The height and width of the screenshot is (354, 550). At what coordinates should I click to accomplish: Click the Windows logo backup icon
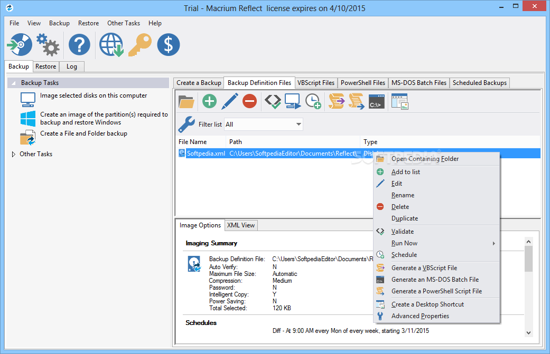pyautogui.click(x=27, y=119)
